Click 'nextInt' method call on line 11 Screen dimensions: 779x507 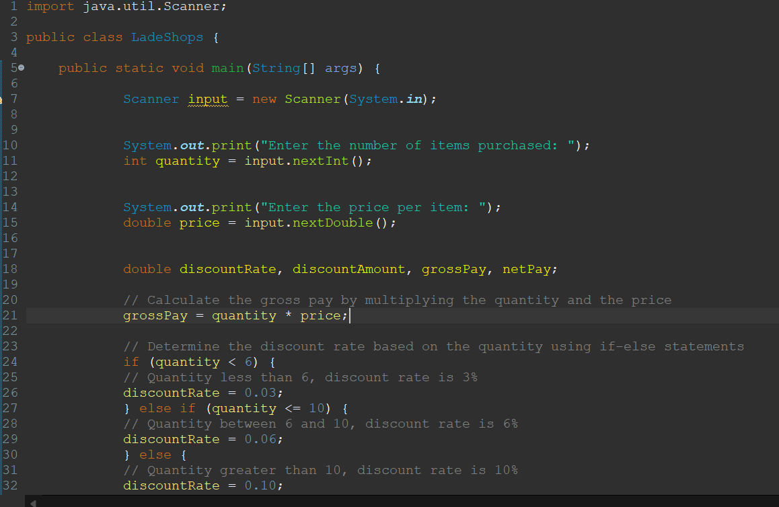(x=321, y=161)
